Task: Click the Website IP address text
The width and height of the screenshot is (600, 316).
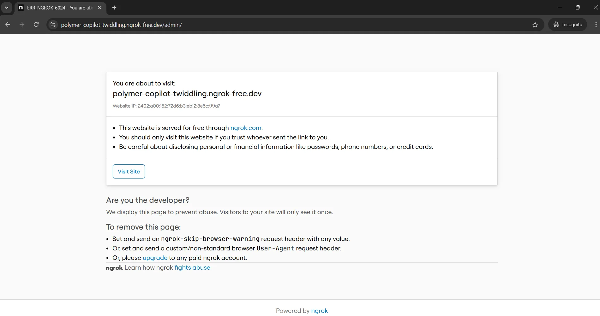Action: click(x=166, y=106)
